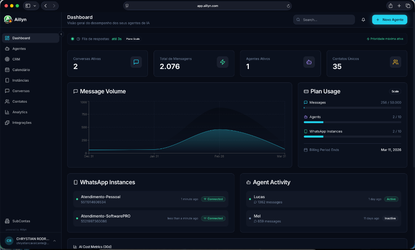
Task: Reload the page with the refresh icon
Action: (288, 6)
